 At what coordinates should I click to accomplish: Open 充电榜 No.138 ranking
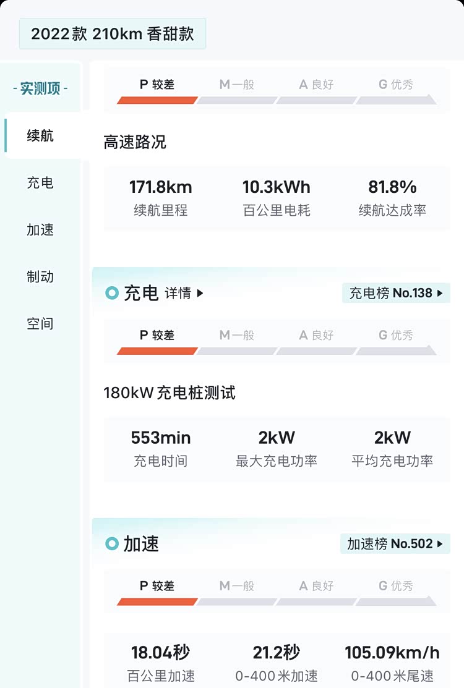[x=396, y=293]
